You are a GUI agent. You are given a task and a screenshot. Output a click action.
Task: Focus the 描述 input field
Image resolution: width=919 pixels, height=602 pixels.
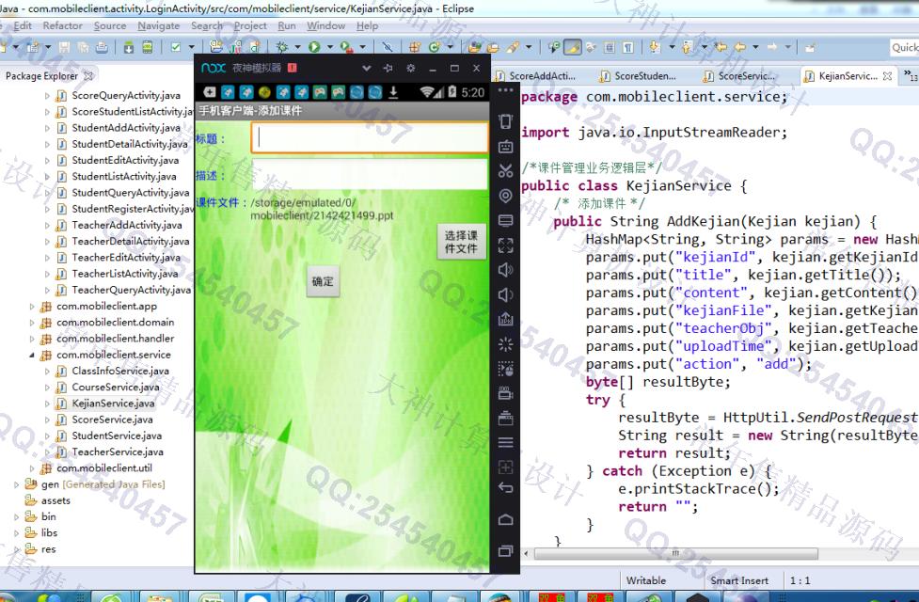(x=370, y=174)
